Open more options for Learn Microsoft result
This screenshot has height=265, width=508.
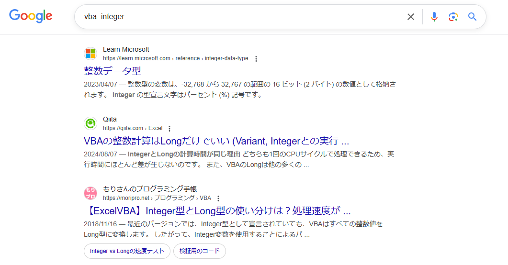256,58
